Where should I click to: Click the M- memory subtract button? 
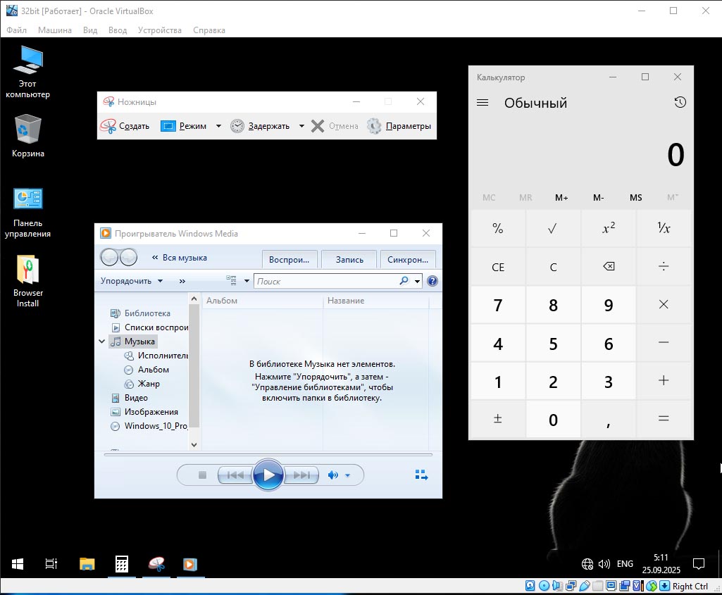pyautogui.click(x=598, y=197)
